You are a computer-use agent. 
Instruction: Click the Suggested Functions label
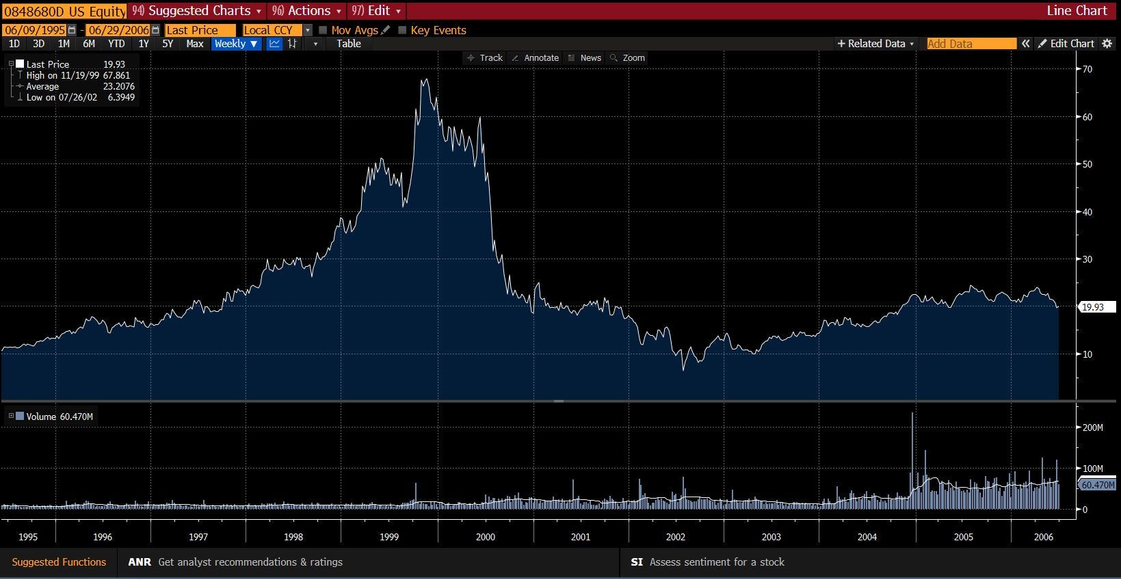point(59,562)
